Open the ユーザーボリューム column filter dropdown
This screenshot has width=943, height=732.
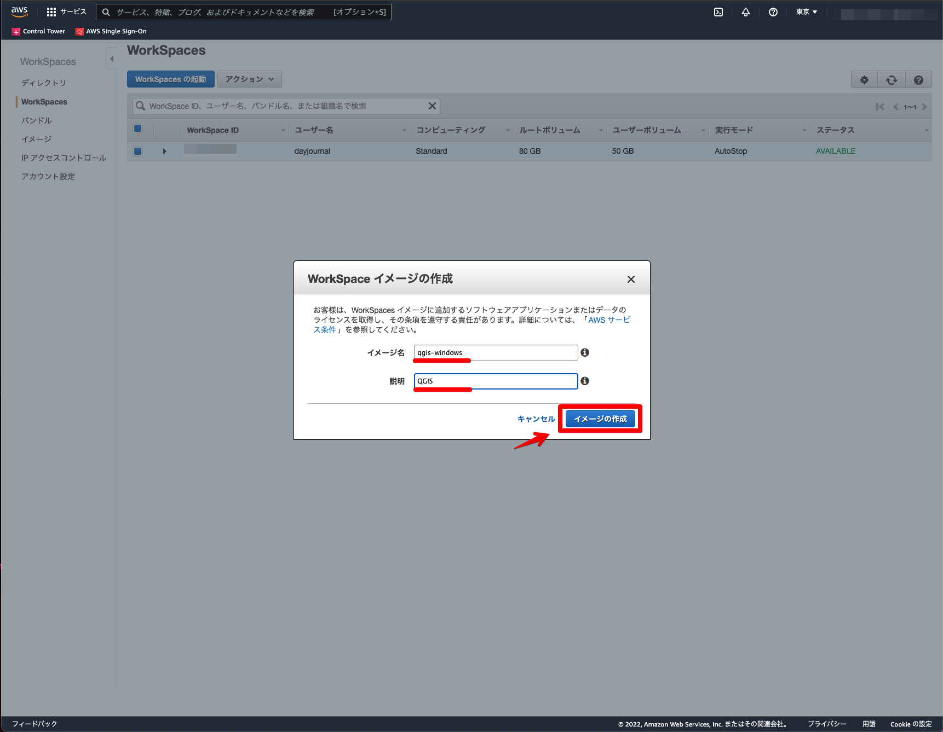click(x=703, y=130)
